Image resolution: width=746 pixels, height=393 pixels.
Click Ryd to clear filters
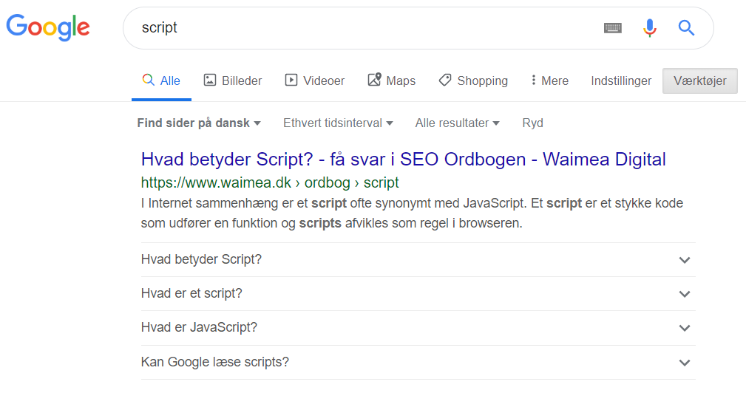pos(532,123)
